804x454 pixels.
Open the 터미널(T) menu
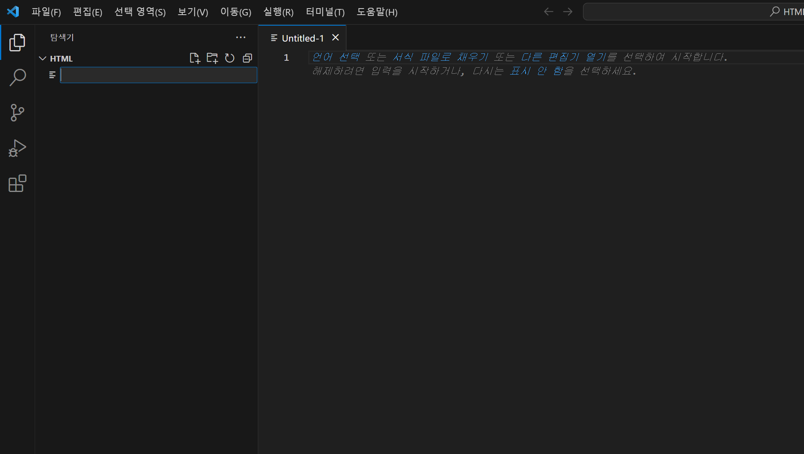point(325,12)
